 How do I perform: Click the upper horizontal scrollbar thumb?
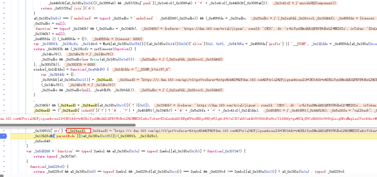pyautogui.click(x=68, y=125)
